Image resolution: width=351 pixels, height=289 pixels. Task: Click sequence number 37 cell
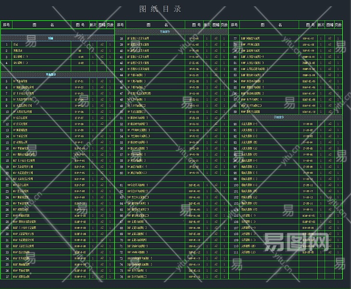tap(7, 276)
